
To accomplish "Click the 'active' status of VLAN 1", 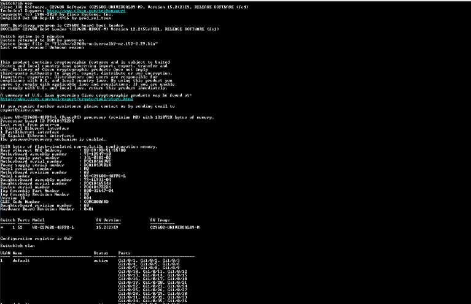I will click(x=101, y=260).
